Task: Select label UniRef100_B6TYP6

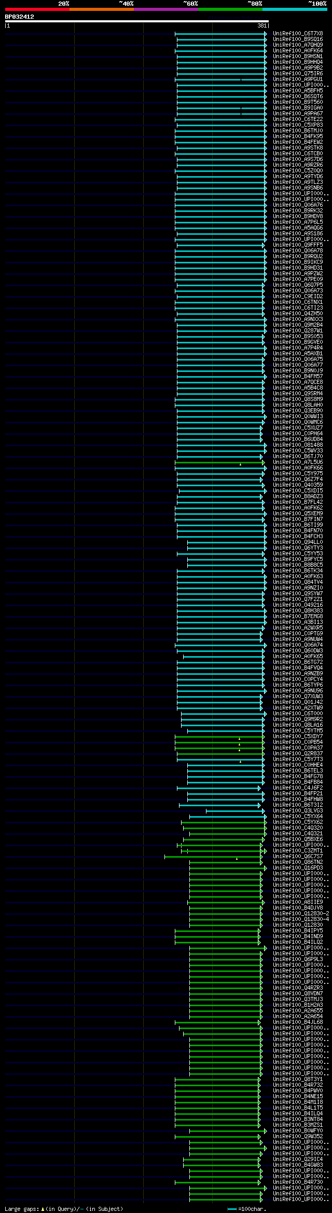Action: (x=298, y=685)
